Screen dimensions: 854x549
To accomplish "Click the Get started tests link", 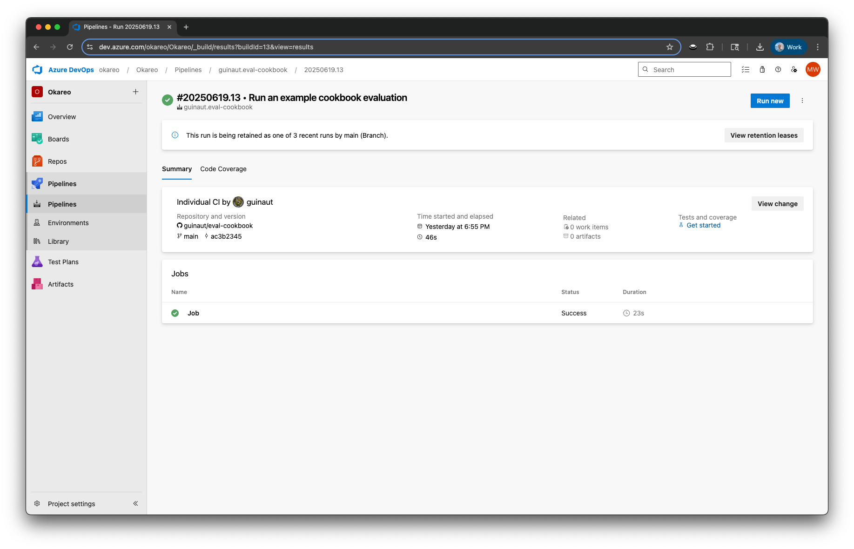I will click(x=703, y=225).
